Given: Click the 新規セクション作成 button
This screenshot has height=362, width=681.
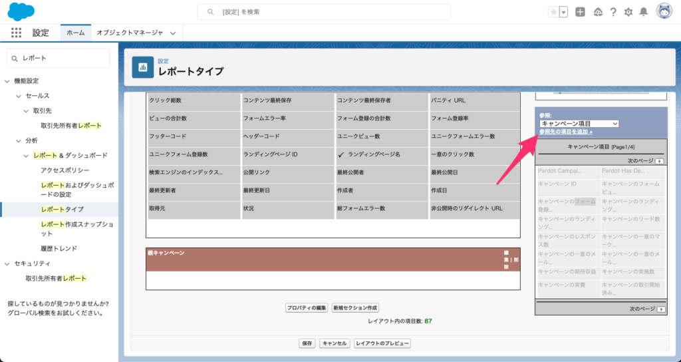Looking at the screenshot, I should pyautogui.click(x=356, y=307).
